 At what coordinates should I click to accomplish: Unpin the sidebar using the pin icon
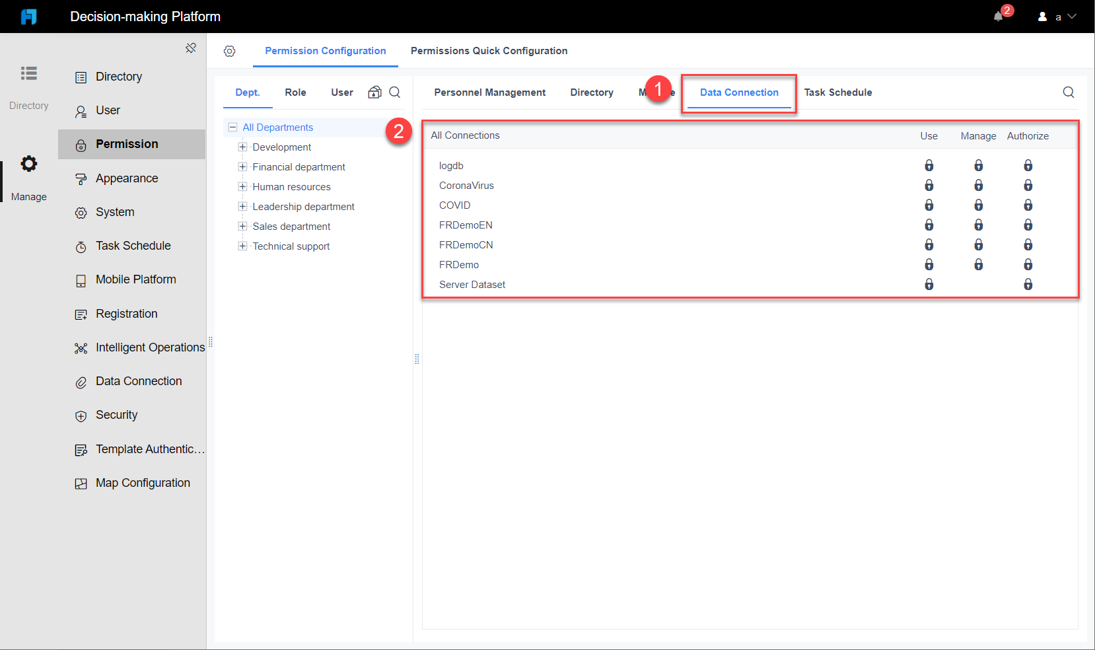tap(191, 48)
